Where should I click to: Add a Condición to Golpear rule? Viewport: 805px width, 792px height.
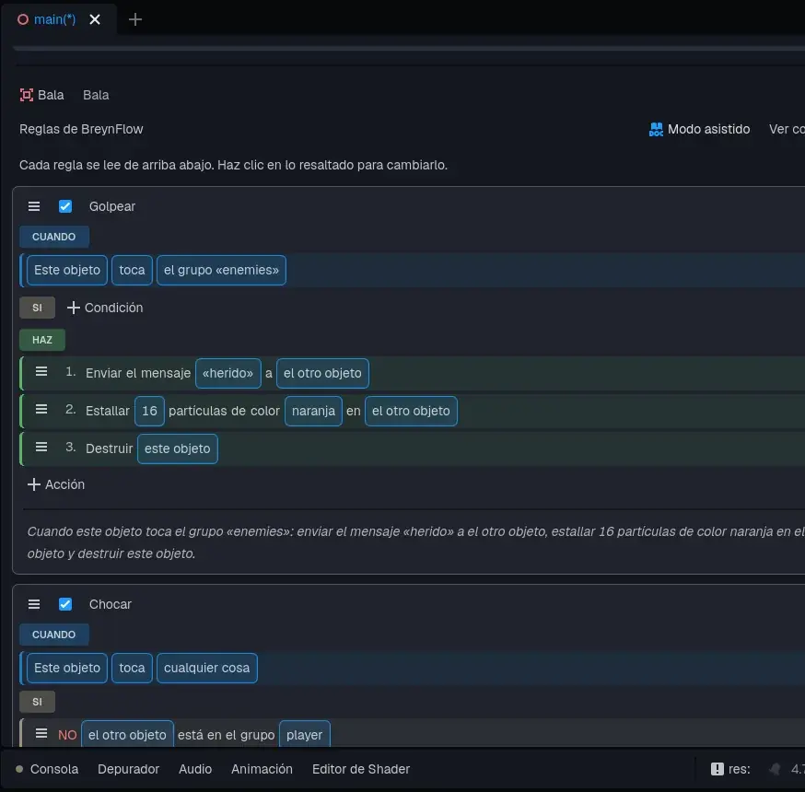(x=105, y=308)
